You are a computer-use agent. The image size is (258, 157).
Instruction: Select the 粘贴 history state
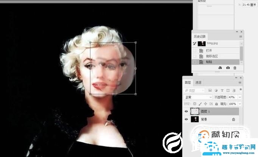coord(216,62)
